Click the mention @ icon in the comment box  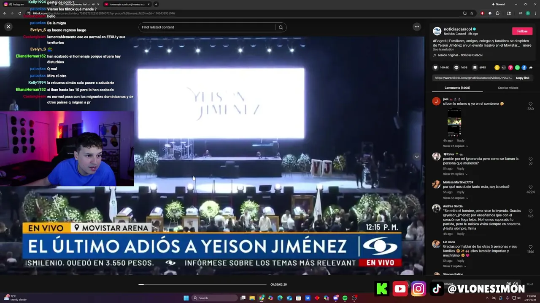509,284
